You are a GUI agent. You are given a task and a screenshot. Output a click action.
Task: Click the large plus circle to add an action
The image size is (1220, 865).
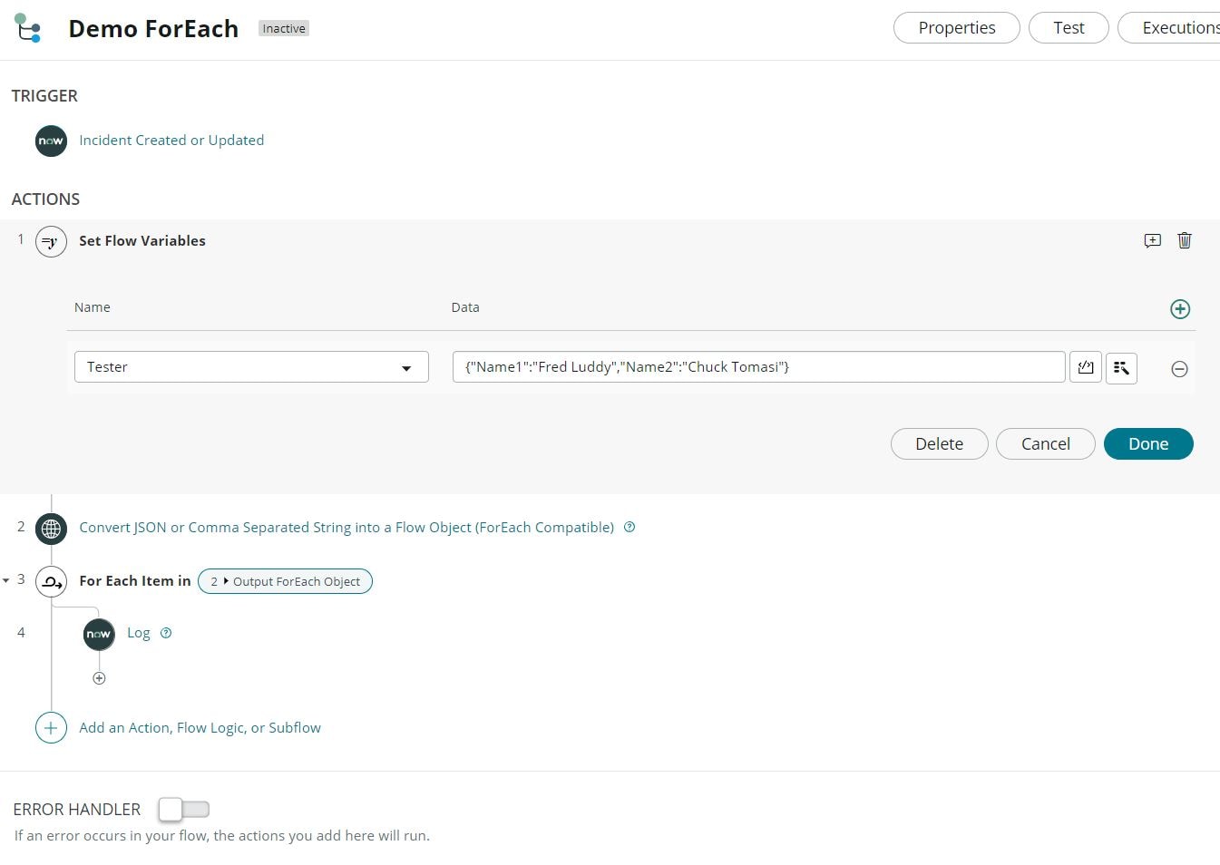click(51, 727)
